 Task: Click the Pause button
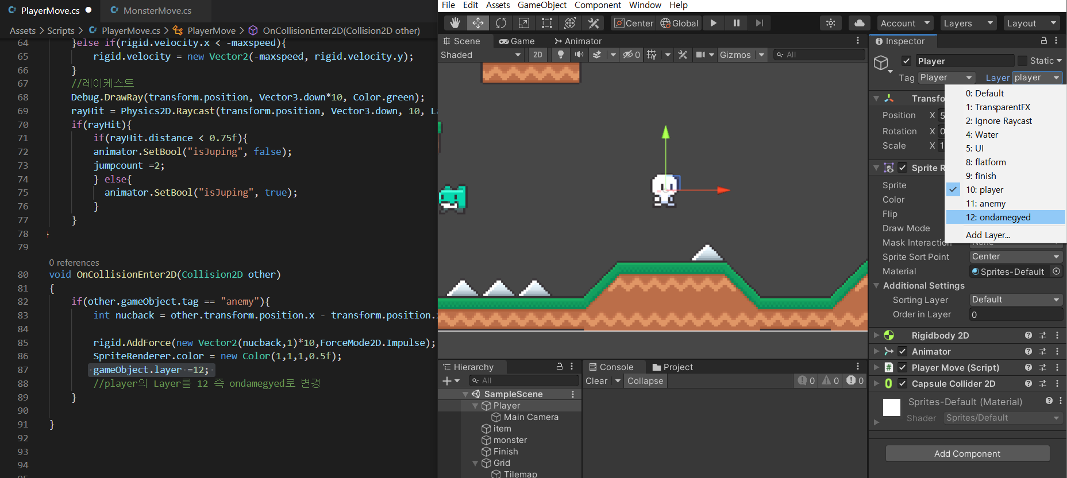(x=736, y=23)
